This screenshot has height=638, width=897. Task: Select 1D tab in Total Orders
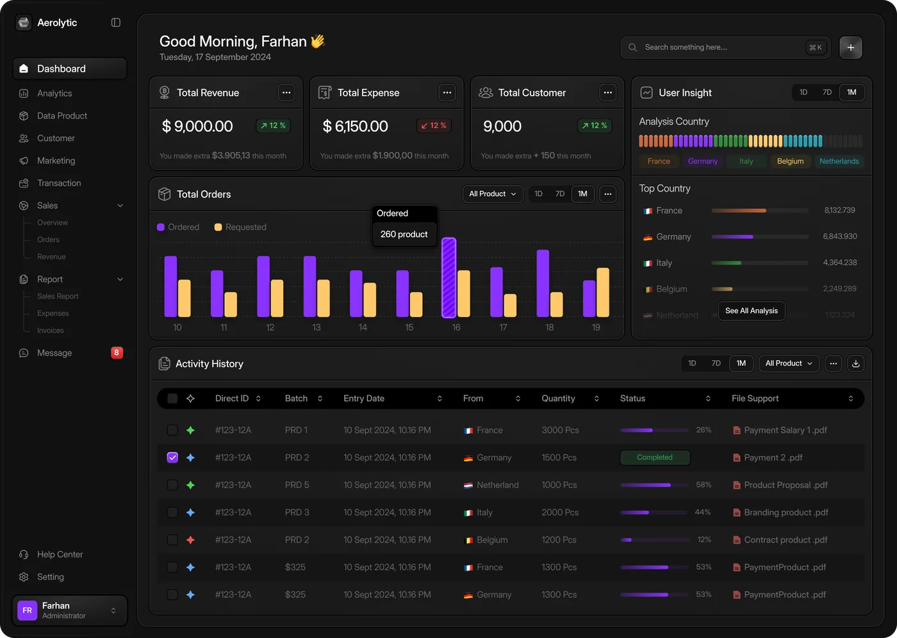click(x=539, y=194)
